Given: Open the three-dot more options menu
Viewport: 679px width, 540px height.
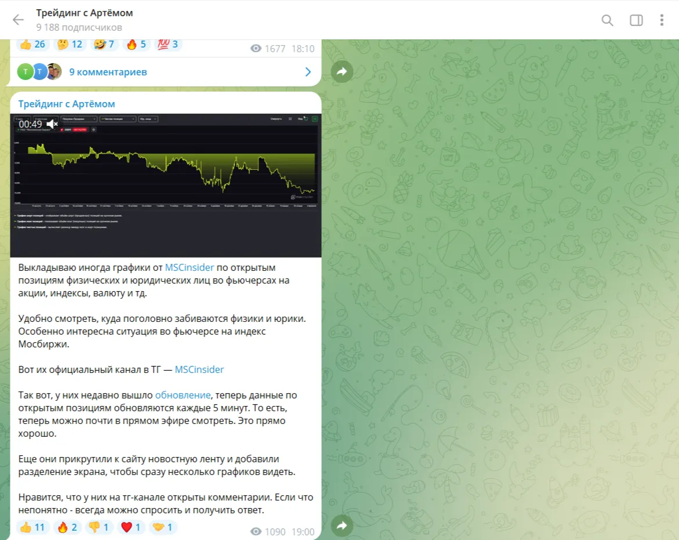Looking at the screenshot, I should (x=661, y=20).
